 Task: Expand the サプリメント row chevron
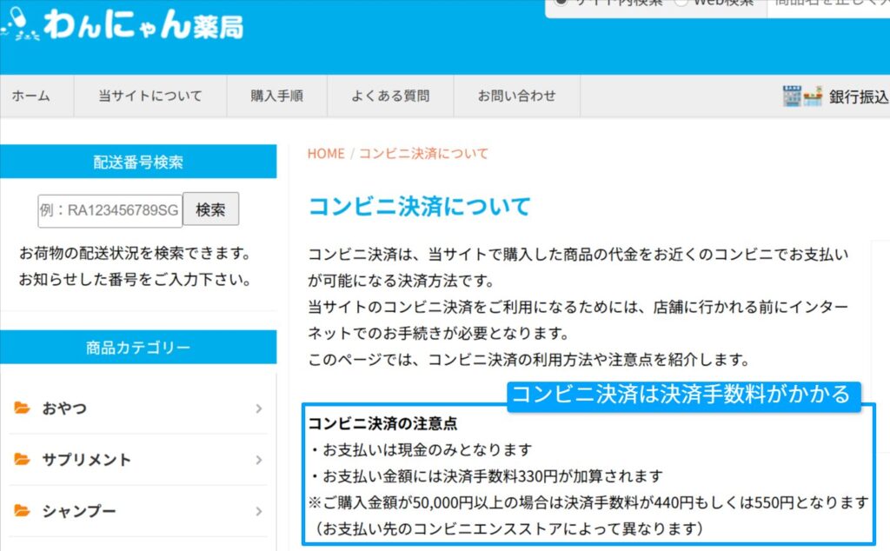(x=259, y=460)
